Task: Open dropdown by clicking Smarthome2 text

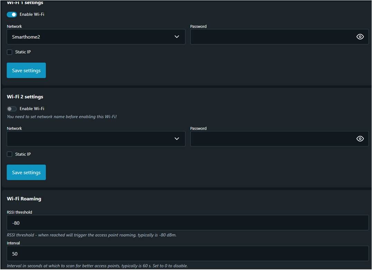Action: pos(26,37)
